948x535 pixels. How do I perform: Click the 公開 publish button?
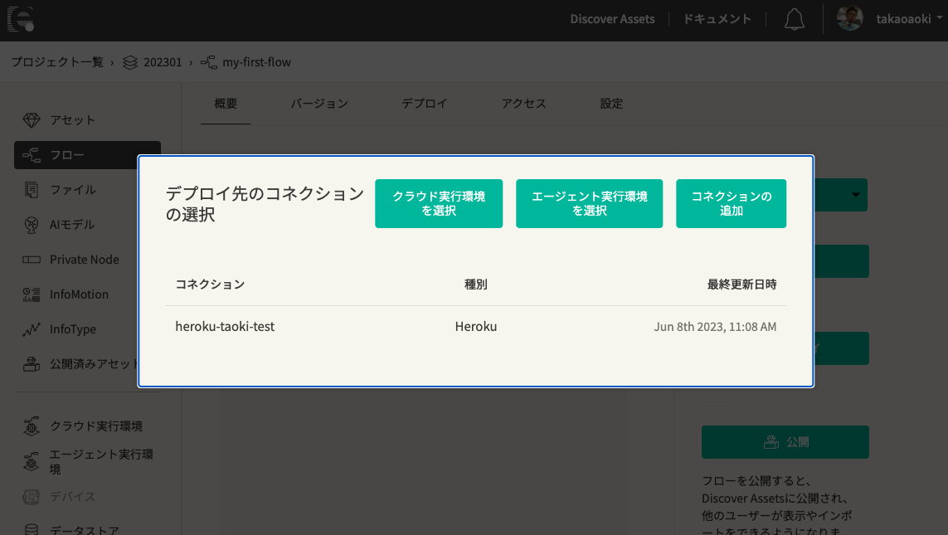click(x=785, y=441)
